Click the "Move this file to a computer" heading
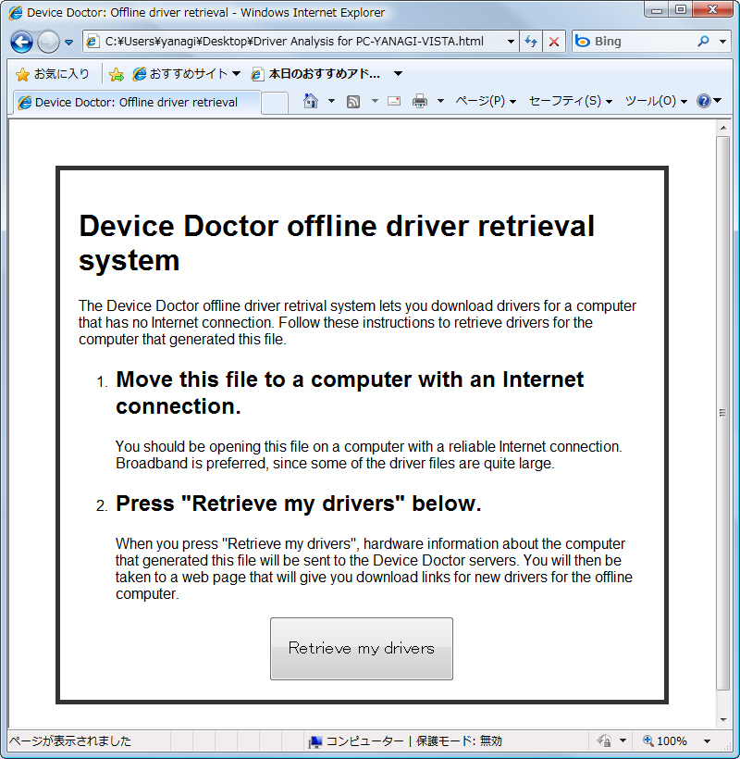 [350, 392]
